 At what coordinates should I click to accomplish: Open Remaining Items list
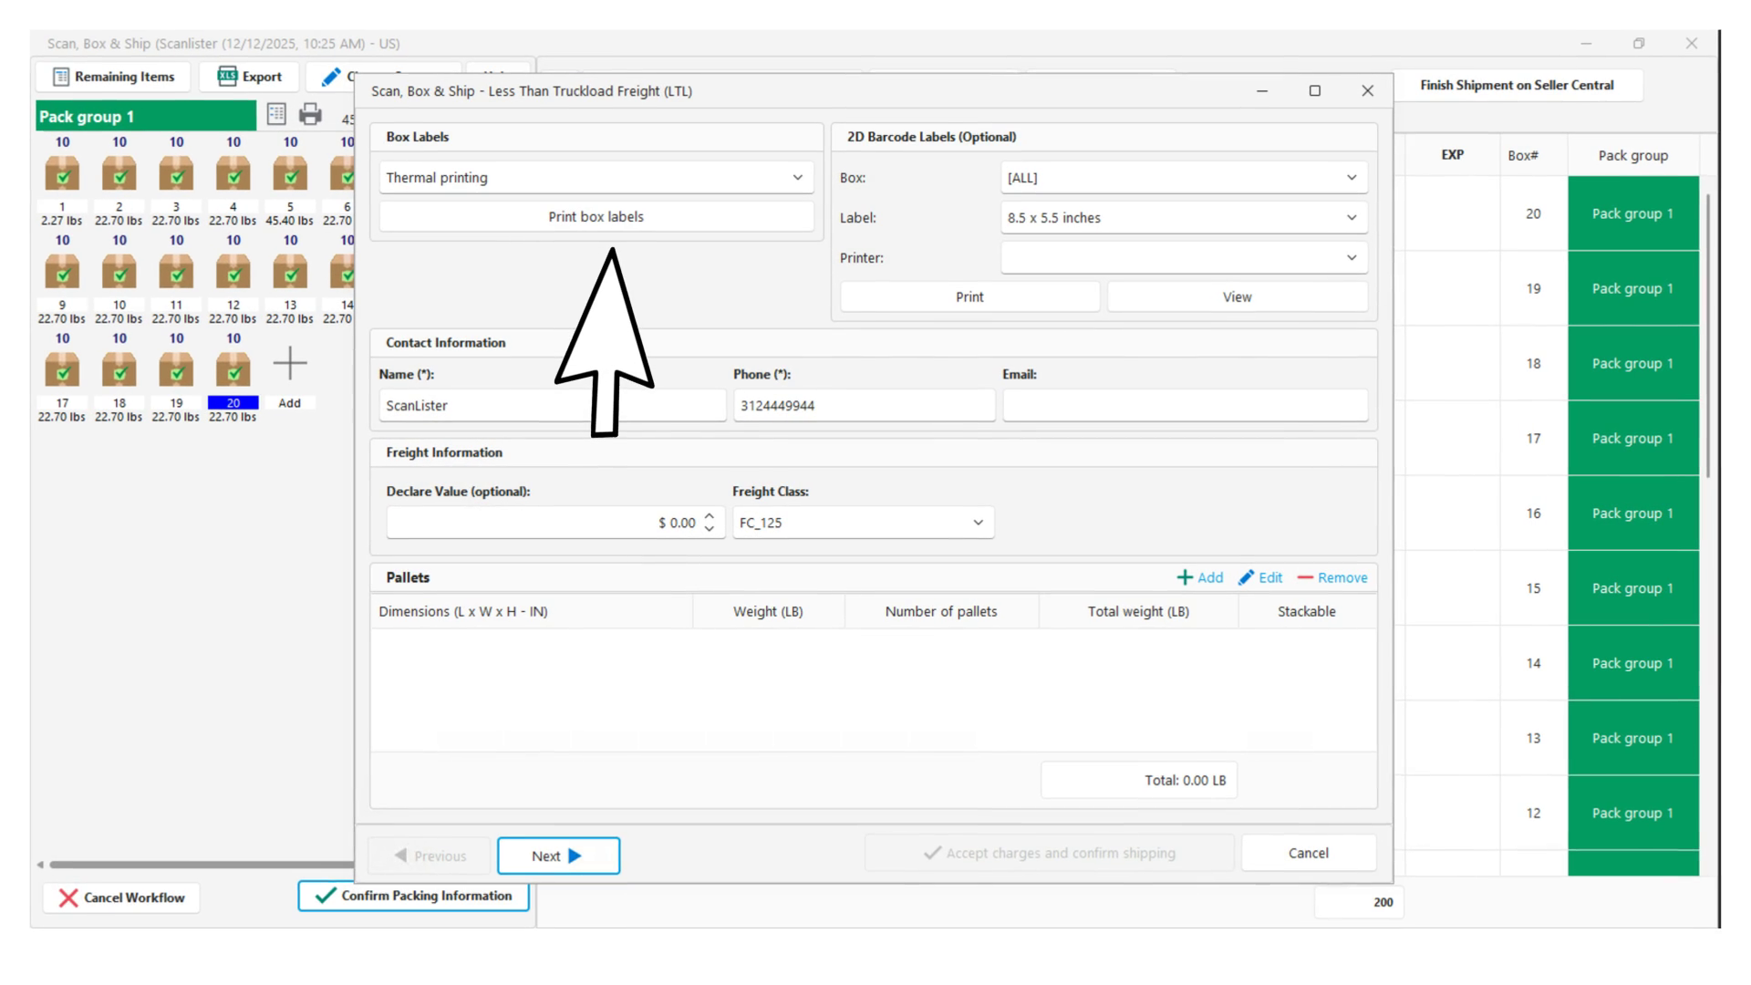click(x=113, y=77)
